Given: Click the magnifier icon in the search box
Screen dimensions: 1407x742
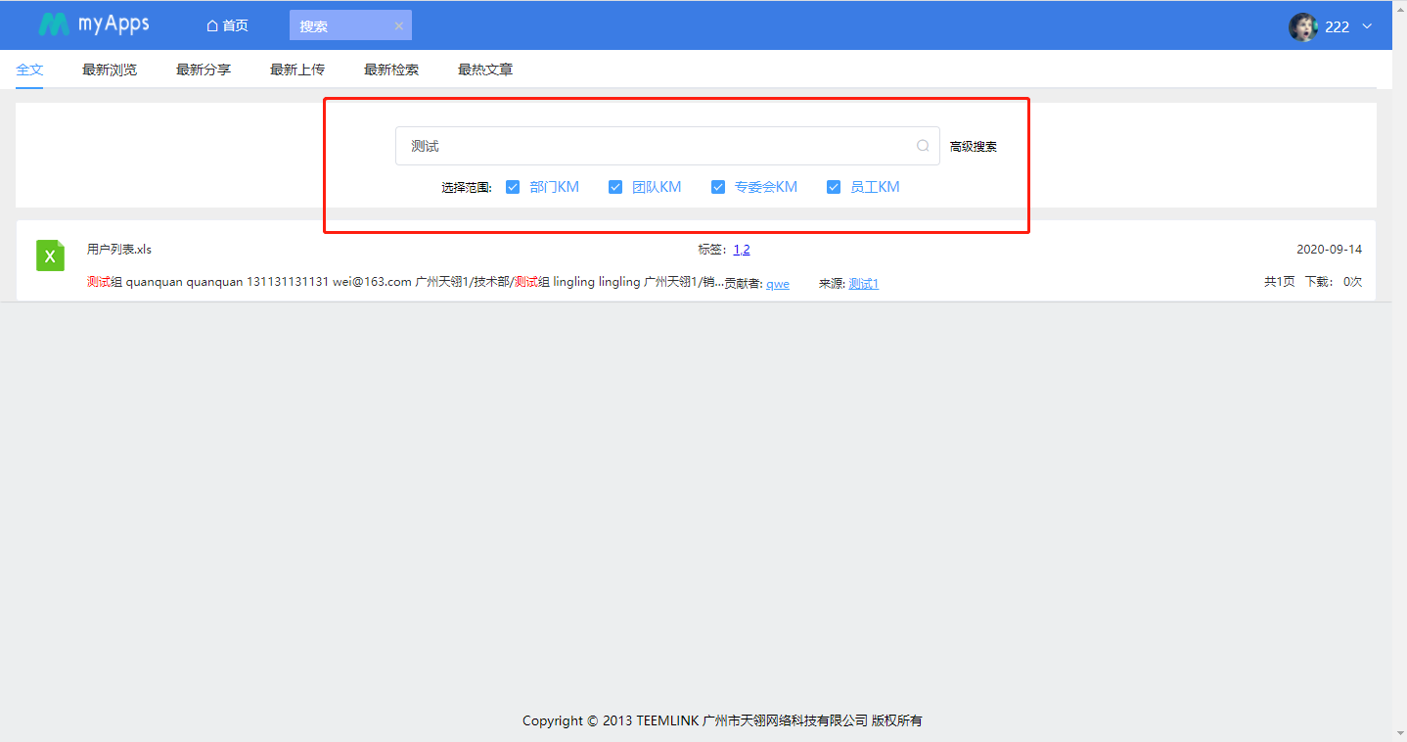Looking at the screenshot, I should click(x=921, y=145).
